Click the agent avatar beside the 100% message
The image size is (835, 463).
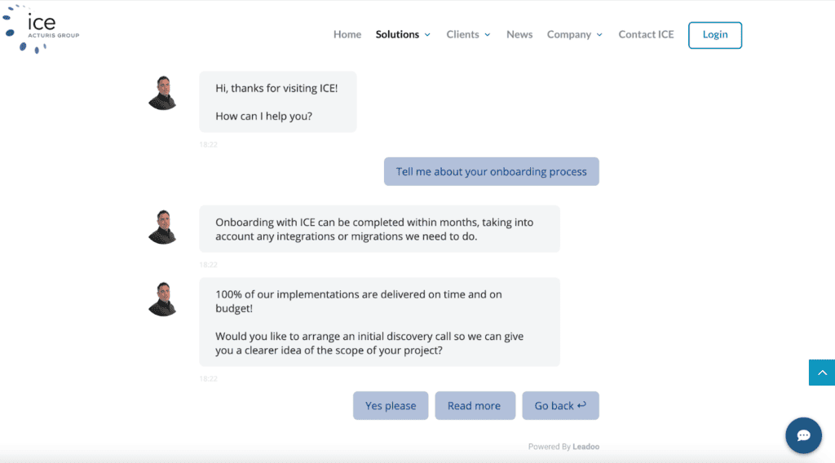point(163,299)
